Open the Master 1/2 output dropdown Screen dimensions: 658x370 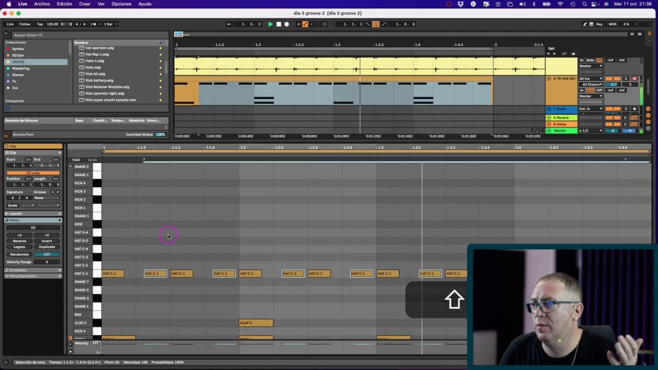(591, 131)
